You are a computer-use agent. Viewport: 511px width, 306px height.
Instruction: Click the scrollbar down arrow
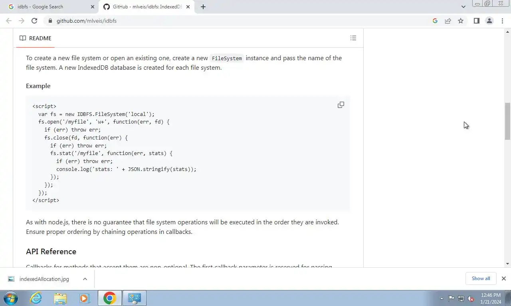(x=507, y=264)
